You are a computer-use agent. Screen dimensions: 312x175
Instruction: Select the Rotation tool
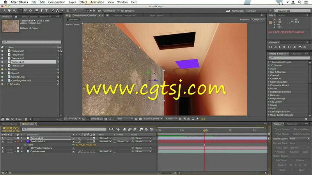click(x=21, y=10)
